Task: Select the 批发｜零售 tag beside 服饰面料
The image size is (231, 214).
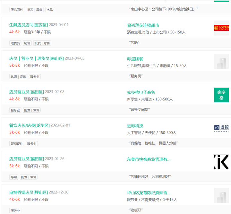Action: click(35, 10)
